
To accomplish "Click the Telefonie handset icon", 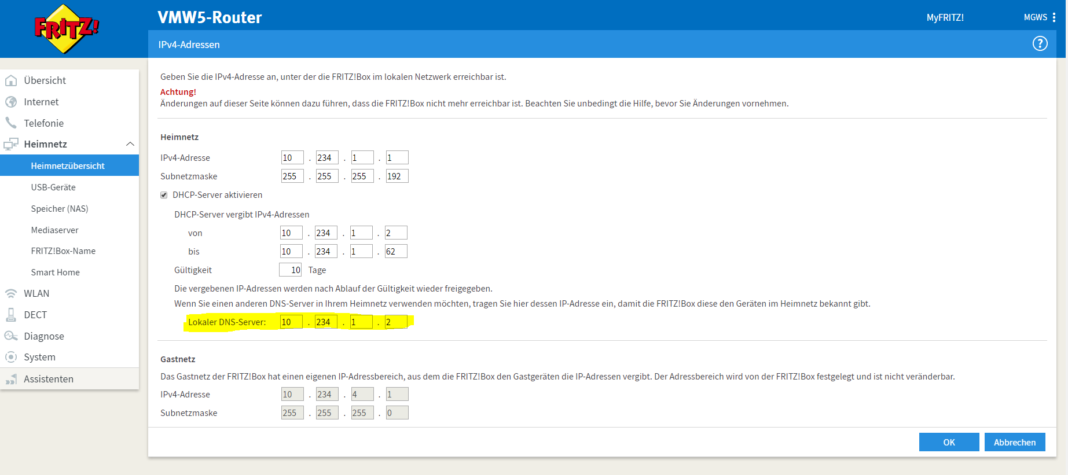I will coord(11,123).
